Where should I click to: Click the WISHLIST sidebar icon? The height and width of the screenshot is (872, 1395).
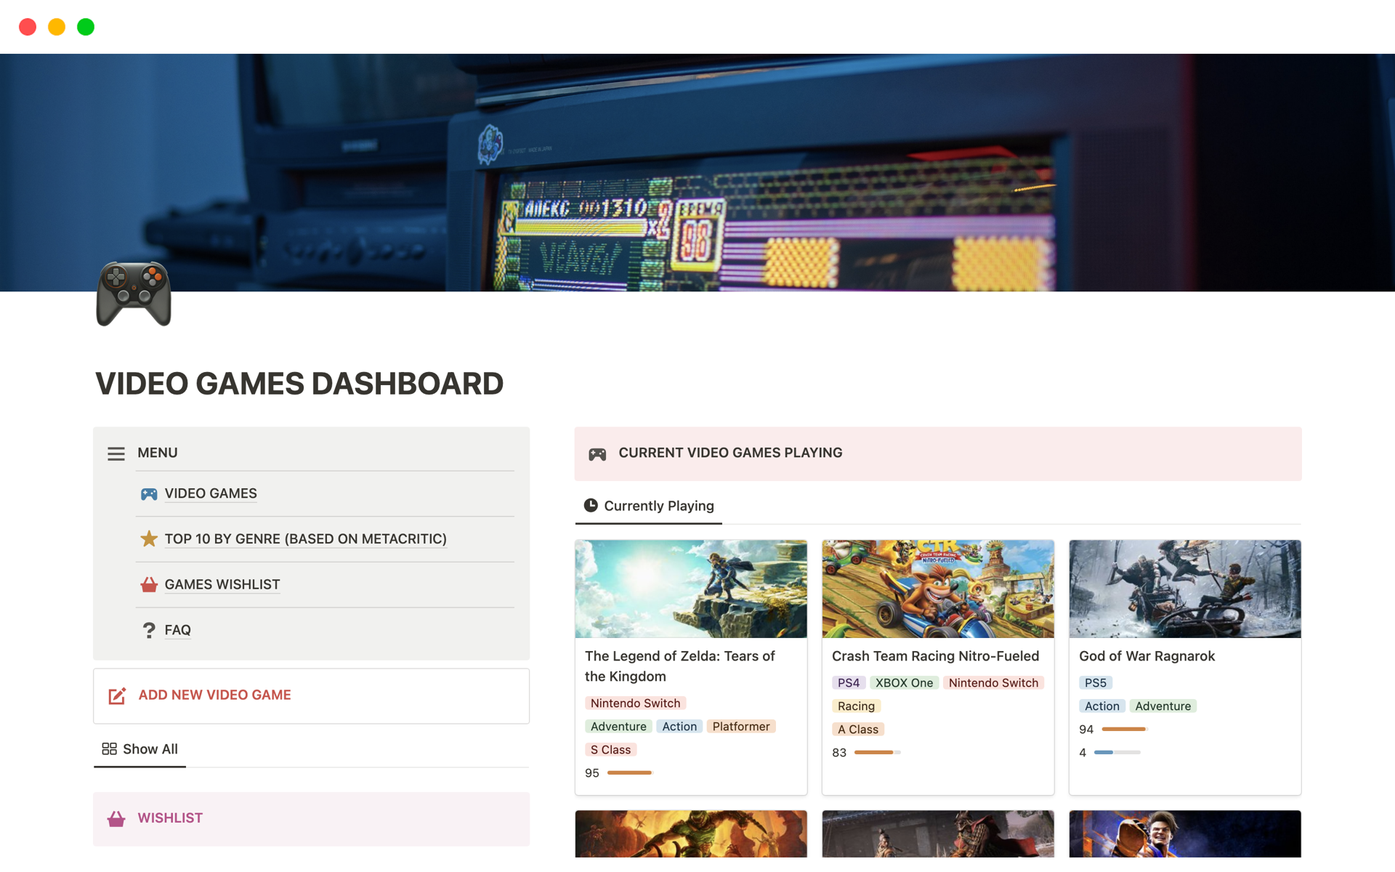point(116,819)
